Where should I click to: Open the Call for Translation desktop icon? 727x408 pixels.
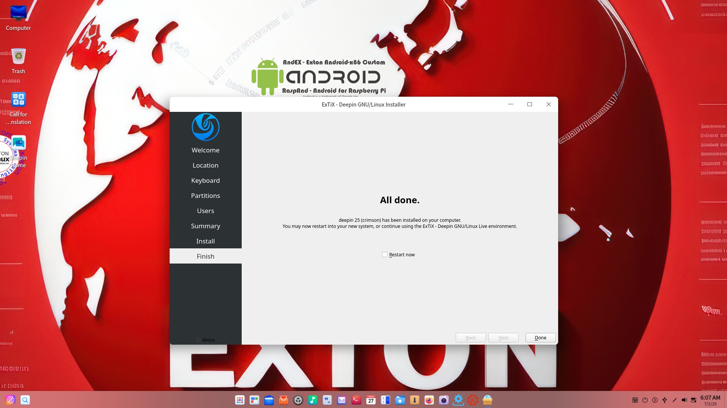(x=18, y=108)
